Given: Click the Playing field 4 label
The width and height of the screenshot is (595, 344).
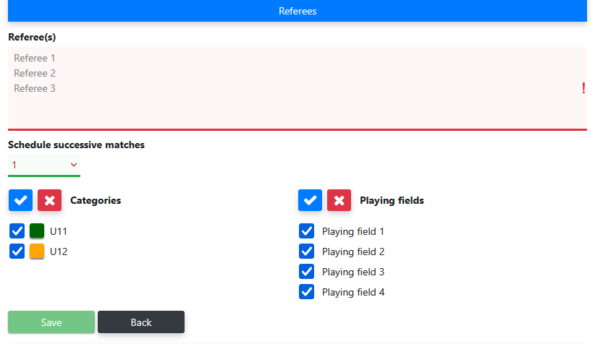Looking at the screenshot, I should (353, 292).
